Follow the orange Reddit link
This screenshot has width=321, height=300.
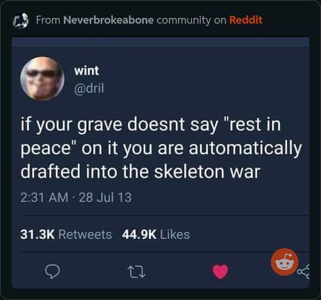[246, 20]
